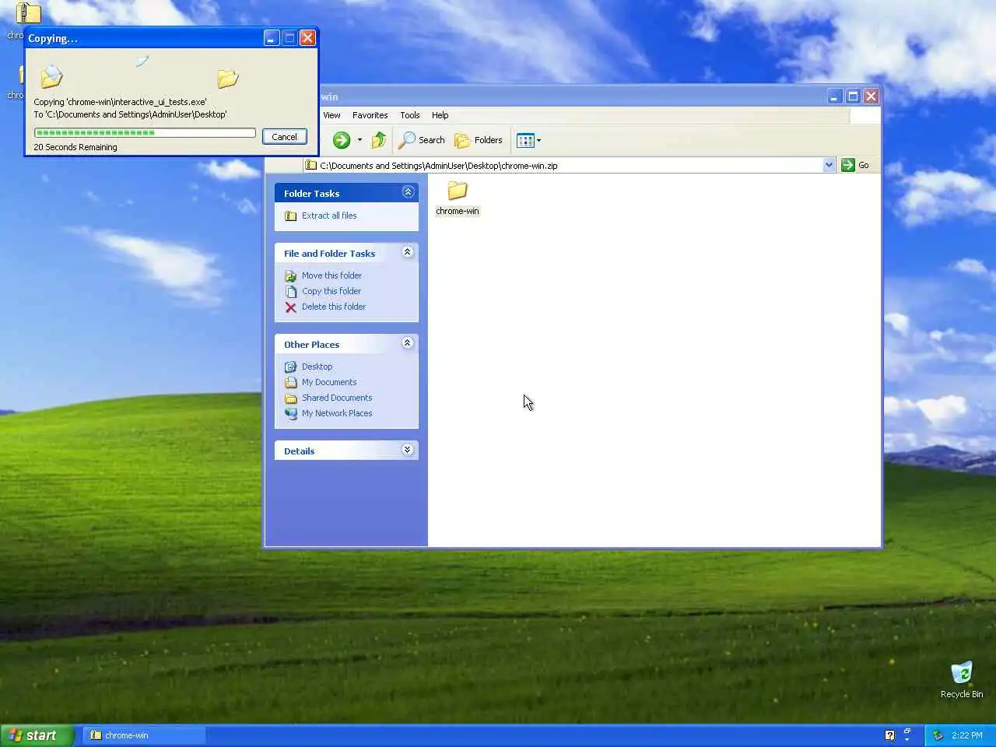Open the Views dropdown in toolbar
Image resolution: width=996 pixels, height=747 pixels.
click(529, 140)
